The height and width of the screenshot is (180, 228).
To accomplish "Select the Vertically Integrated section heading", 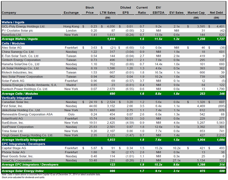I will coord(17,98).
